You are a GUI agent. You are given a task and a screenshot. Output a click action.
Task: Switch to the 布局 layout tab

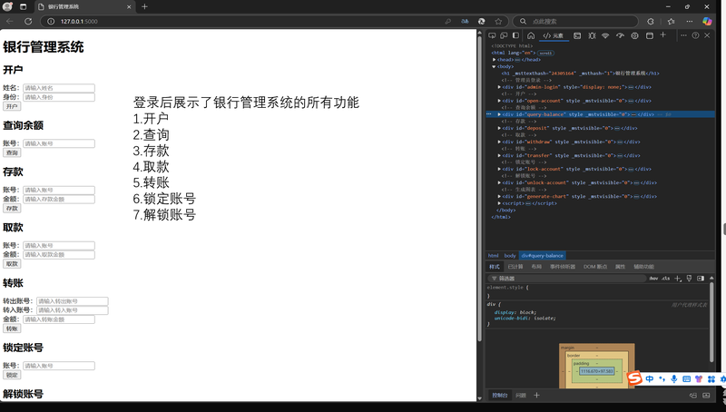[x=536, y=267]
